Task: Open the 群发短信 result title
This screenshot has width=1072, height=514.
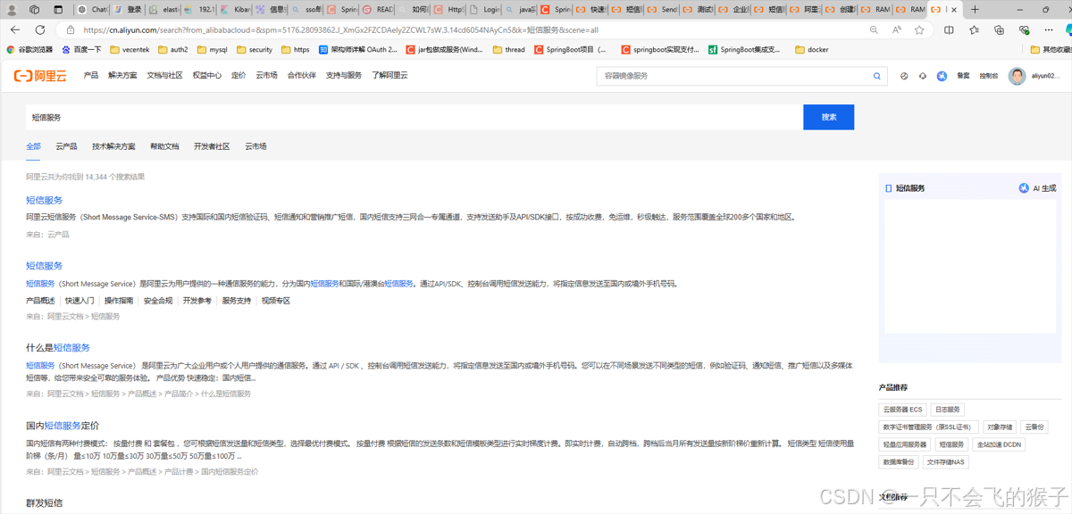Action: tap(45, 503)
